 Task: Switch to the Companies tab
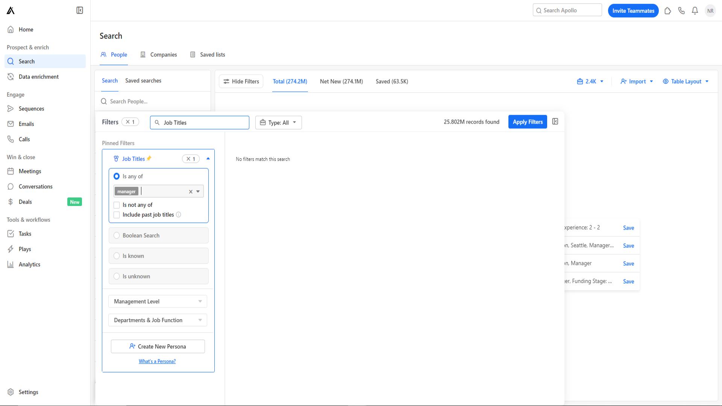tap(163, 55)
